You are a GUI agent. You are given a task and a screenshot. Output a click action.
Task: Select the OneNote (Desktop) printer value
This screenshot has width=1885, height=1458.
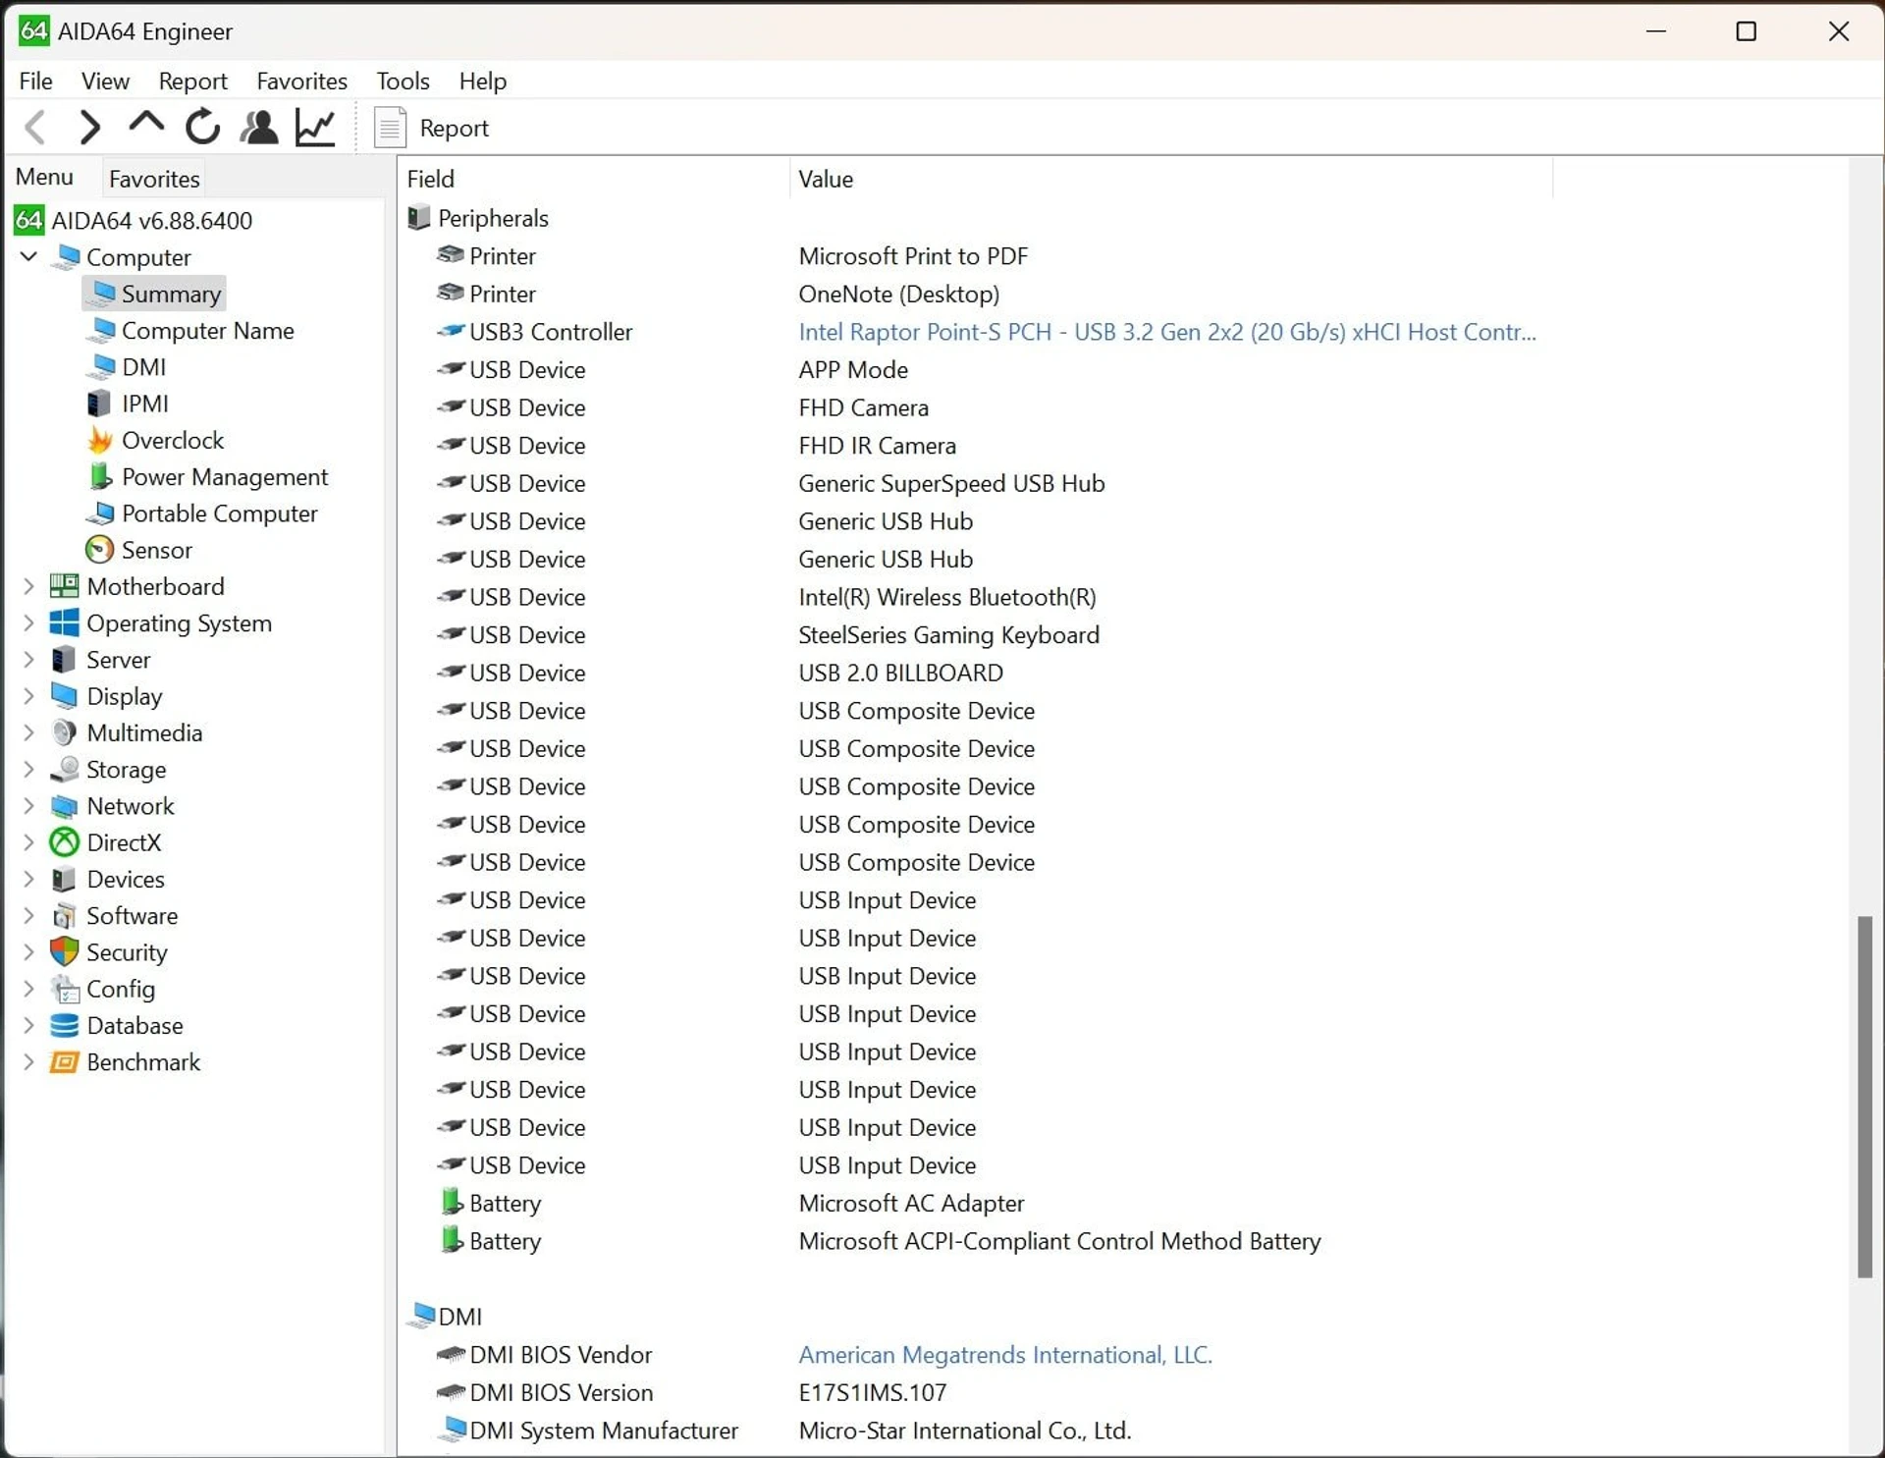pyautogui.click(x=898, y=295)
